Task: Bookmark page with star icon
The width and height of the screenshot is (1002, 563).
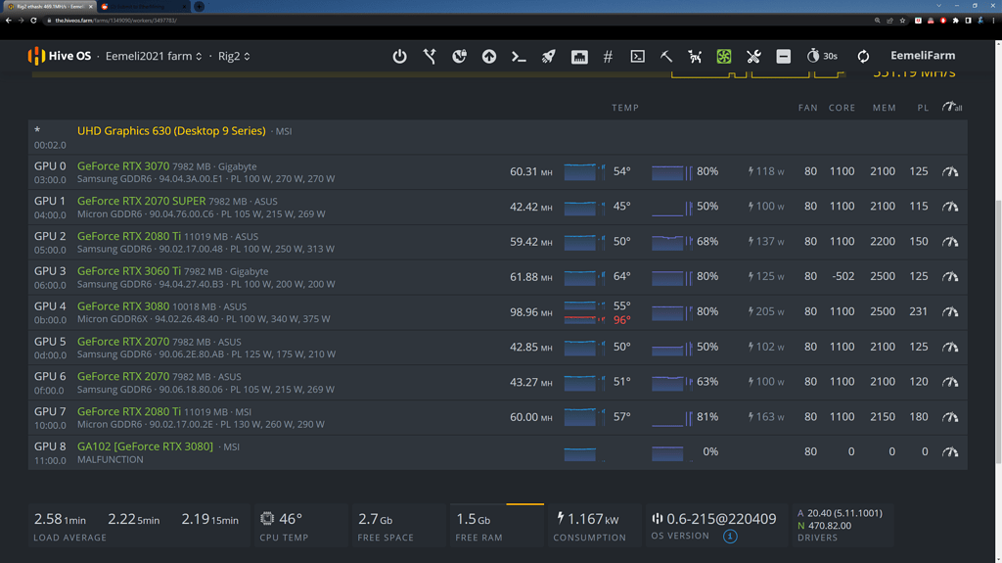Action: [902, 21]
